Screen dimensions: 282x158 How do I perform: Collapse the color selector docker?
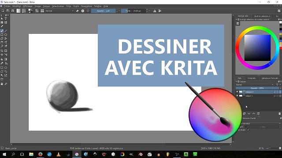click(236, 19)
